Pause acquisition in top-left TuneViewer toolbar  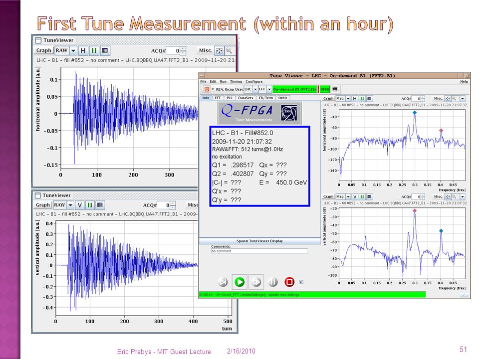94,51
